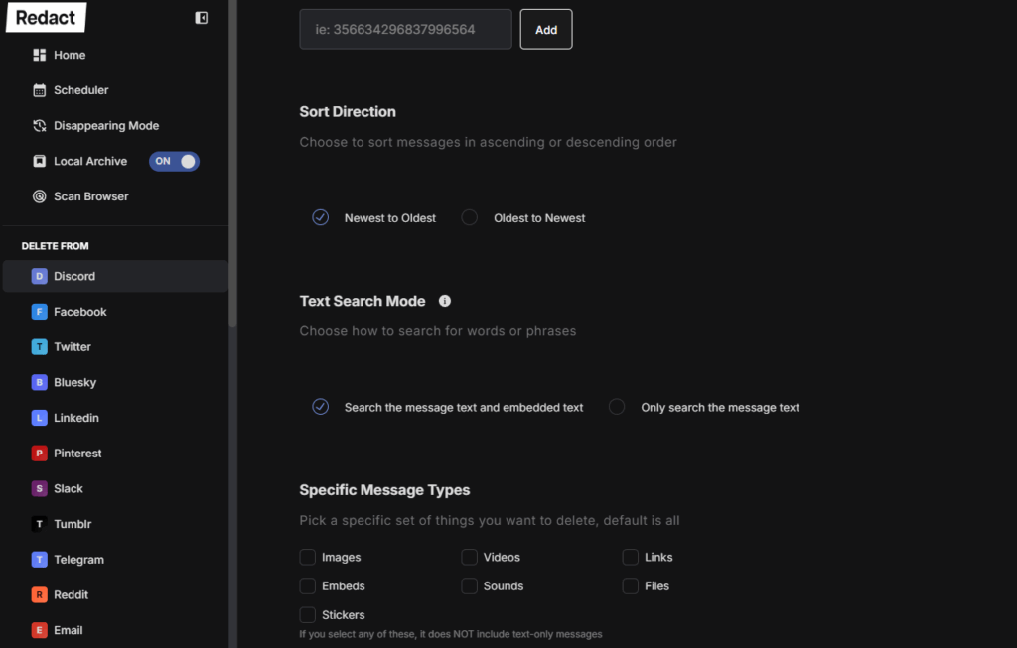Open Scheduler calendar icon
Viewport: 1017px width, 648px height.
(x=40, y=90)
